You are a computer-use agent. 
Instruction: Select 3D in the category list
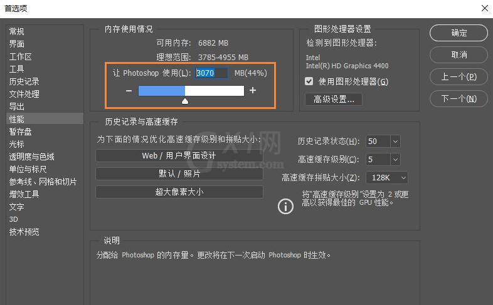[x=45, y=219]
